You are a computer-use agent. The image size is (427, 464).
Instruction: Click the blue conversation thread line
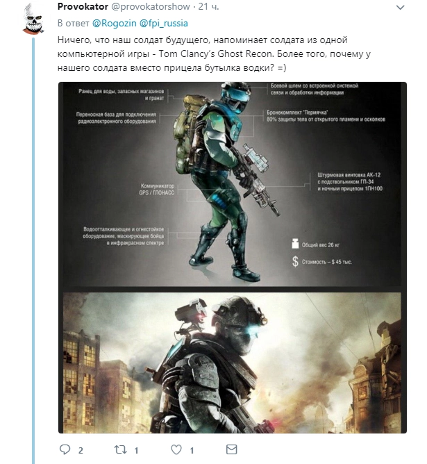[x=33, y=250]
